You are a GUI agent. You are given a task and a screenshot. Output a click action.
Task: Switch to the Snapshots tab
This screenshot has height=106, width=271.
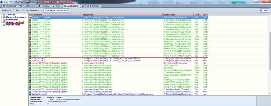(x=10, y=6)
